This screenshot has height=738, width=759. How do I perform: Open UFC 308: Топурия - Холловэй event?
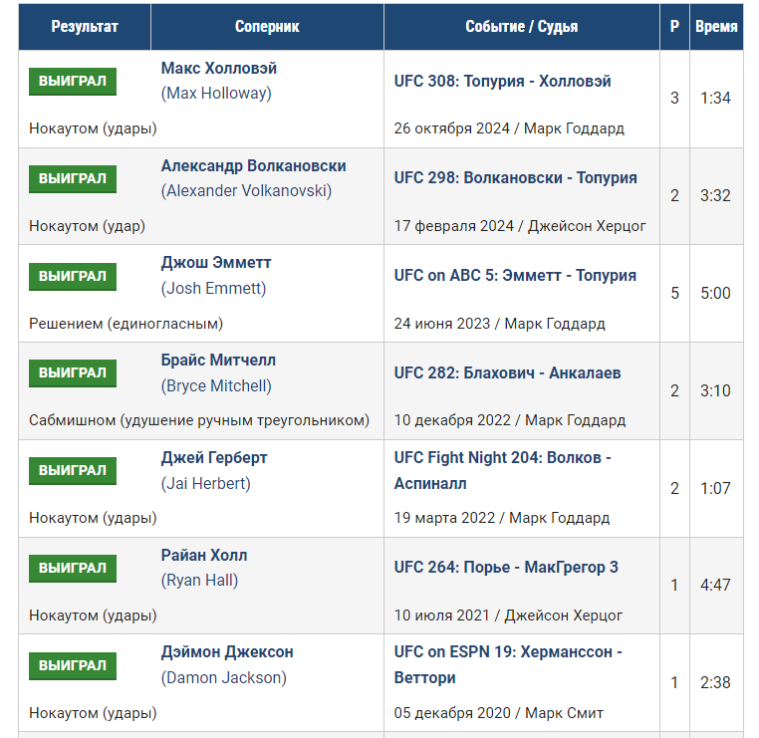coord(502,82)
